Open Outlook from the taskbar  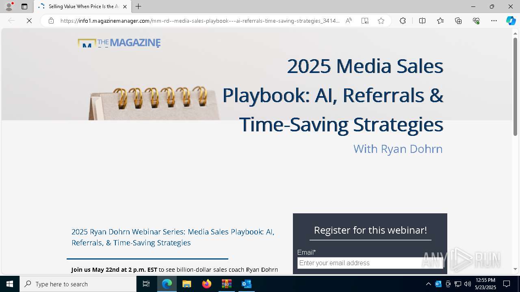pos(246,284)
